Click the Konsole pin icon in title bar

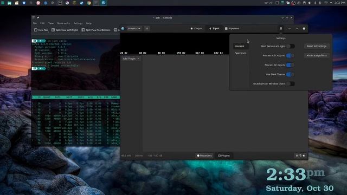click(38, 17)
